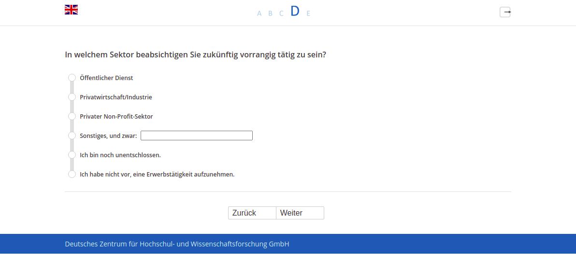Choose Ich habe nicht vor, eine Erwerbstätigkeit aufzunehmen
This screenshot has height=258, width=576.
click(x=72, y=174)
